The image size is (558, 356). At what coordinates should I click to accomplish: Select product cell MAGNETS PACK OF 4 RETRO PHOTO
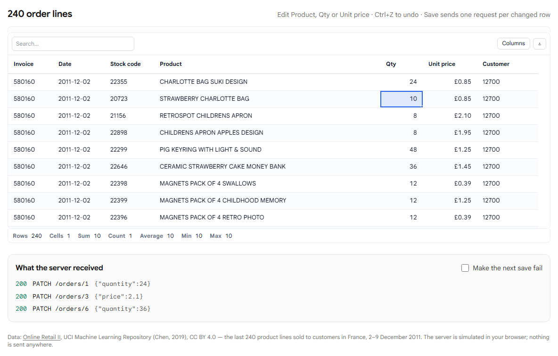[267, 218]
